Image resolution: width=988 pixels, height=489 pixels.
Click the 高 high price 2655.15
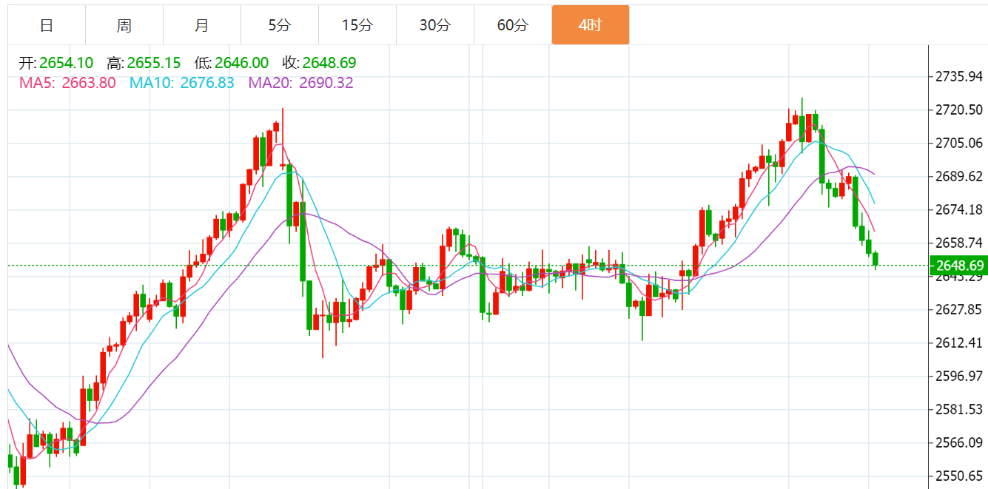tap(154, 63)
